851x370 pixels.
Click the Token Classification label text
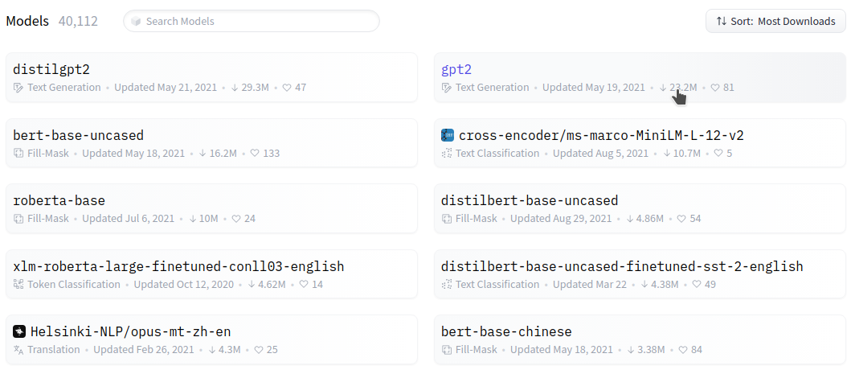(74, 284)
